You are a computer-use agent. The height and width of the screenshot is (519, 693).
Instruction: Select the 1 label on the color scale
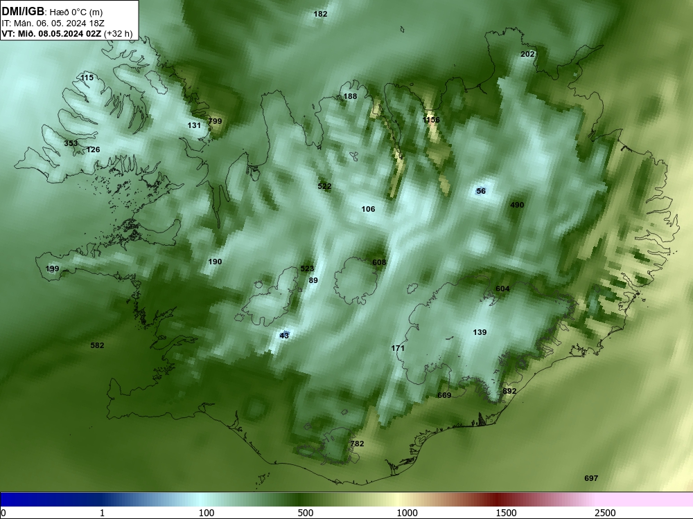click(x=102, y=513)
